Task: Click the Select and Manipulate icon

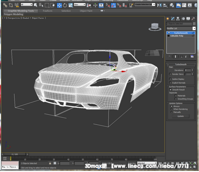Action: point(95,5)
